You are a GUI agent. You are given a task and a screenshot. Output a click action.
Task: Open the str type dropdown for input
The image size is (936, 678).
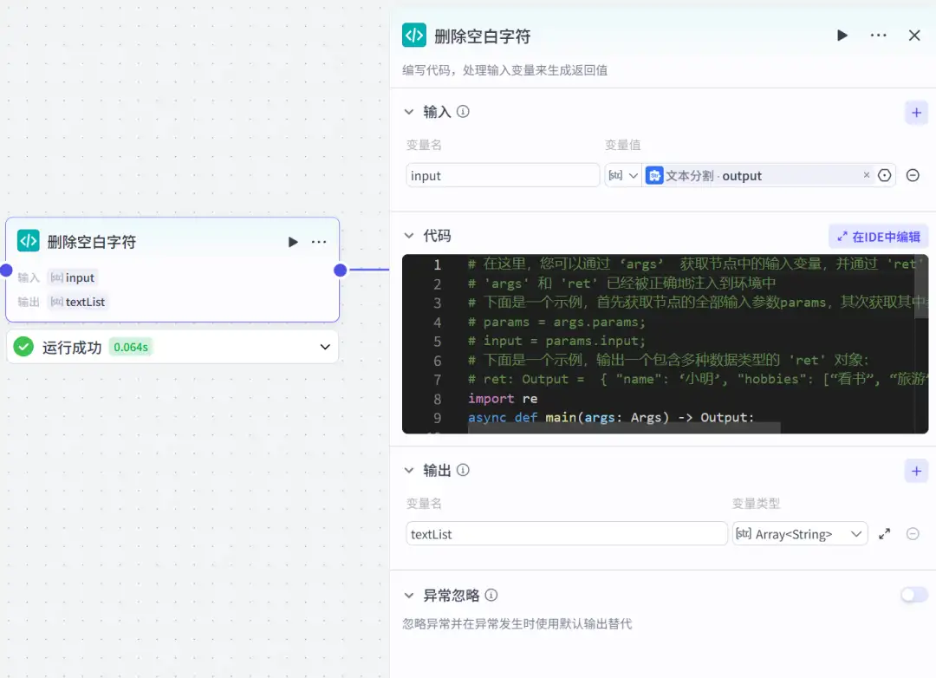coord(623,176)
